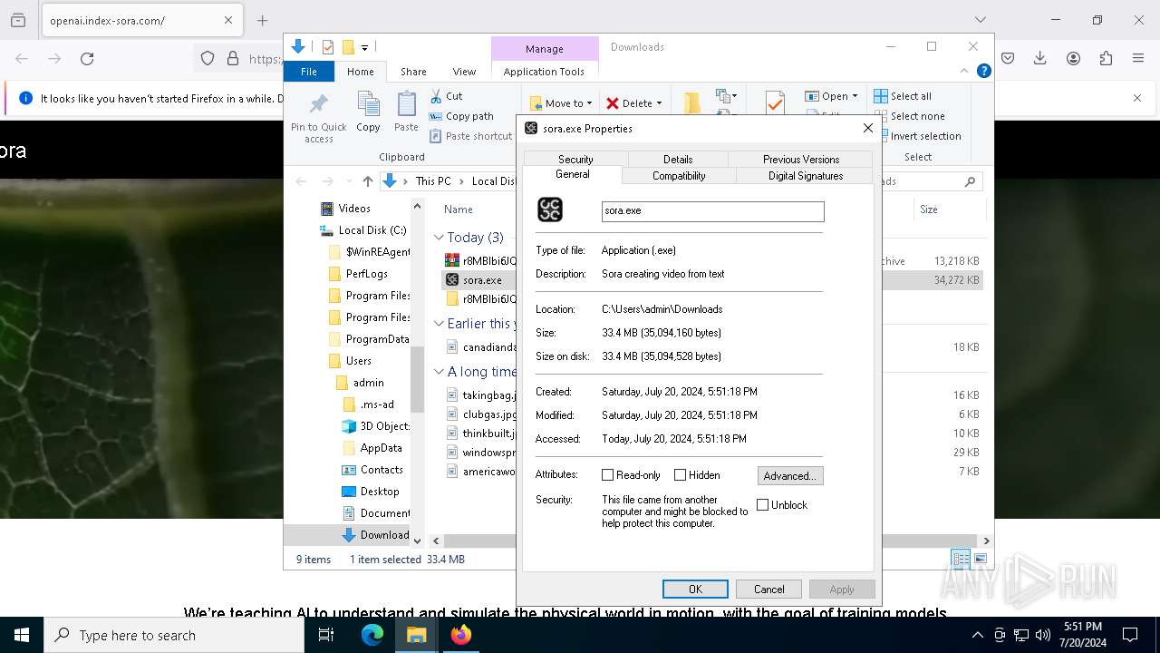Viewport: 1160px width, 653px height.
Task: Click New folder icon in ribbon
Action: (692, 102)
